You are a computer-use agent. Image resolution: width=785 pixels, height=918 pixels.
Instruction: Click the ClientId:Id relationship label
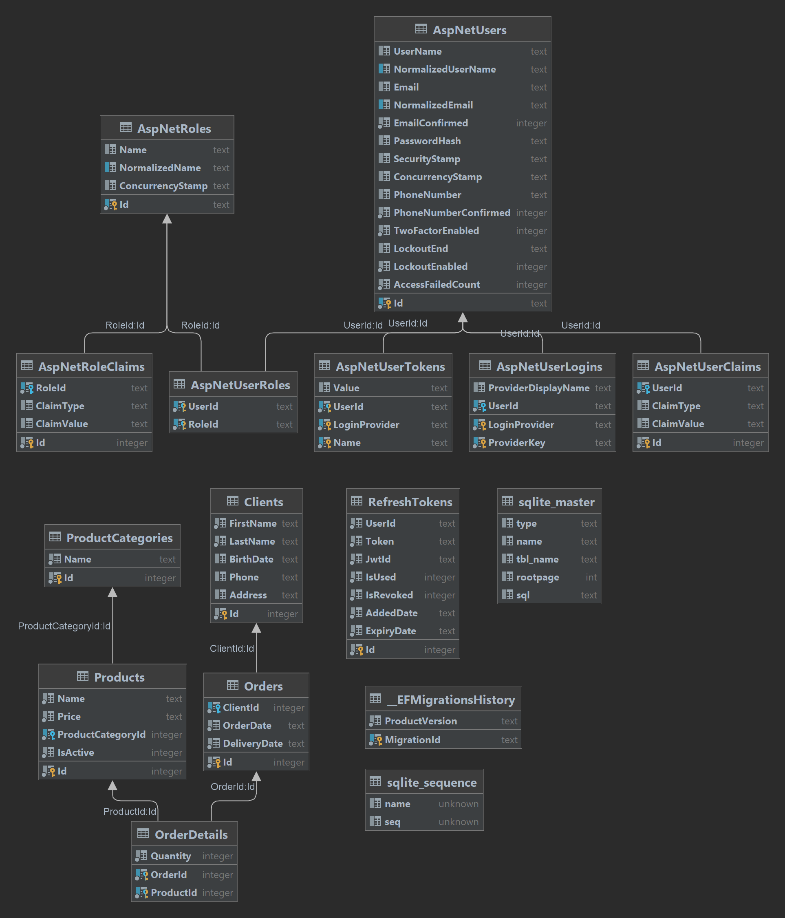pos(232,649)
